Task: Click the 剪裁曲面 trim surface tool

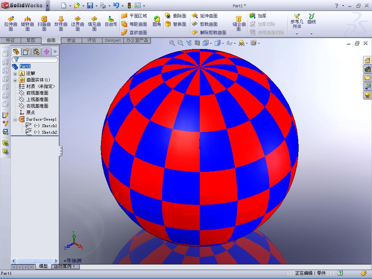Action: (x=205, y=24)
